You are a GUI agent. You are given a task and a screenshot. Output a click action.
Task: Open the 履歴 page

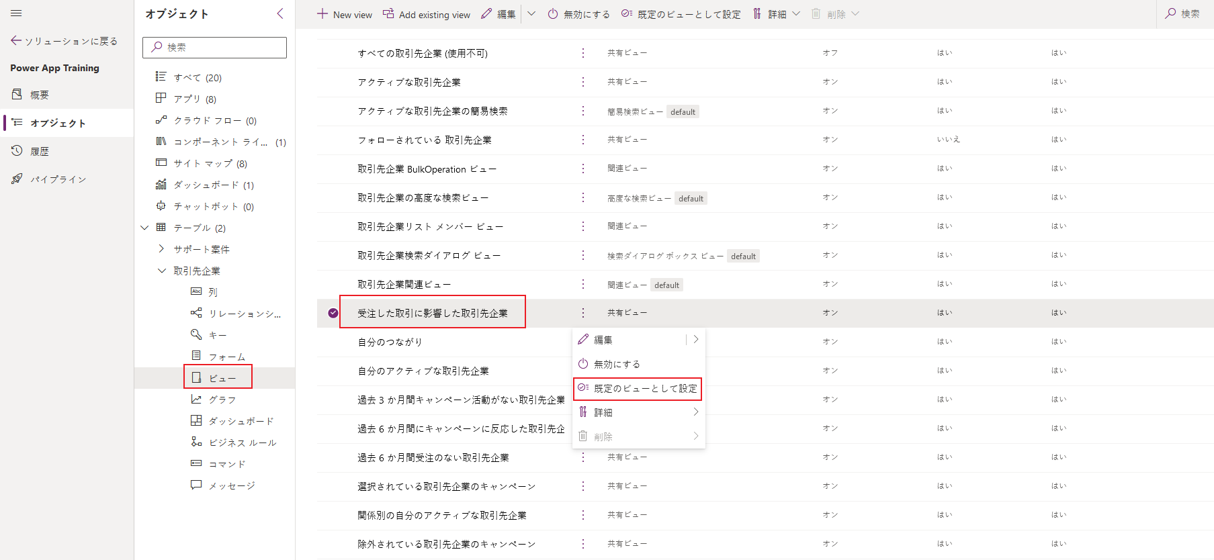click(x=39, y=151)
